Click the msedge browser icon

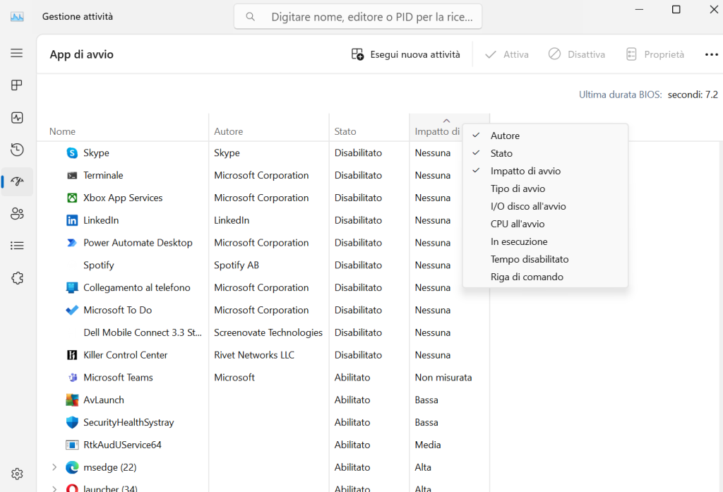(72, 467)
